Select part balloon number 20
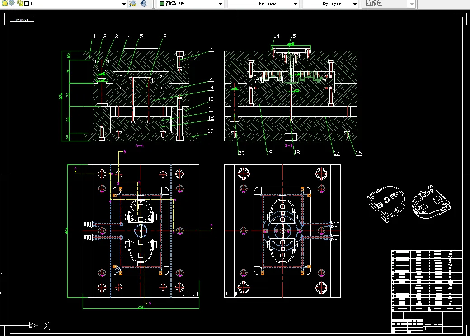Viewport: 470px width, 336px height. coord(241,153)
